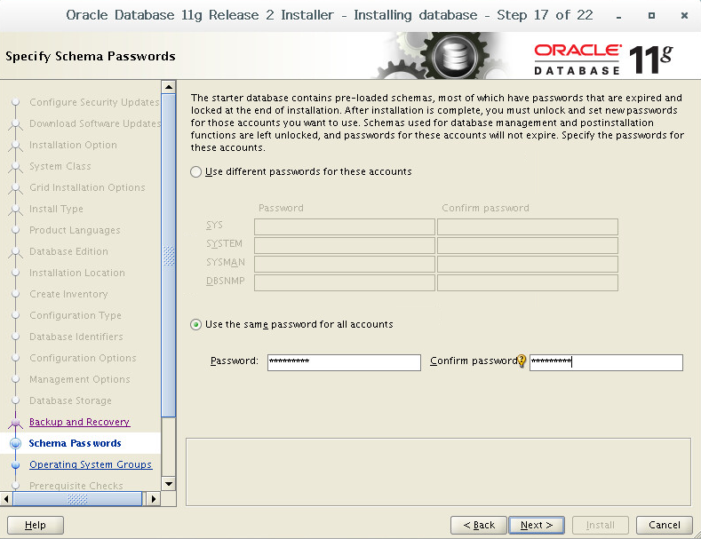Close the installer window

684,16
